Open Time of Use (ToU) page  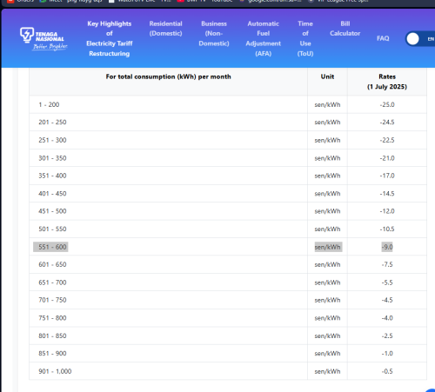305,38
